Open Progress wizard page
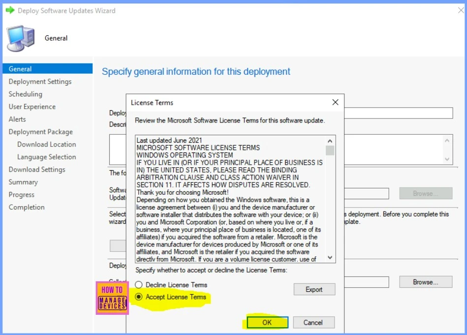This screenshot has width=467, height=335. (x=22, y=195)
